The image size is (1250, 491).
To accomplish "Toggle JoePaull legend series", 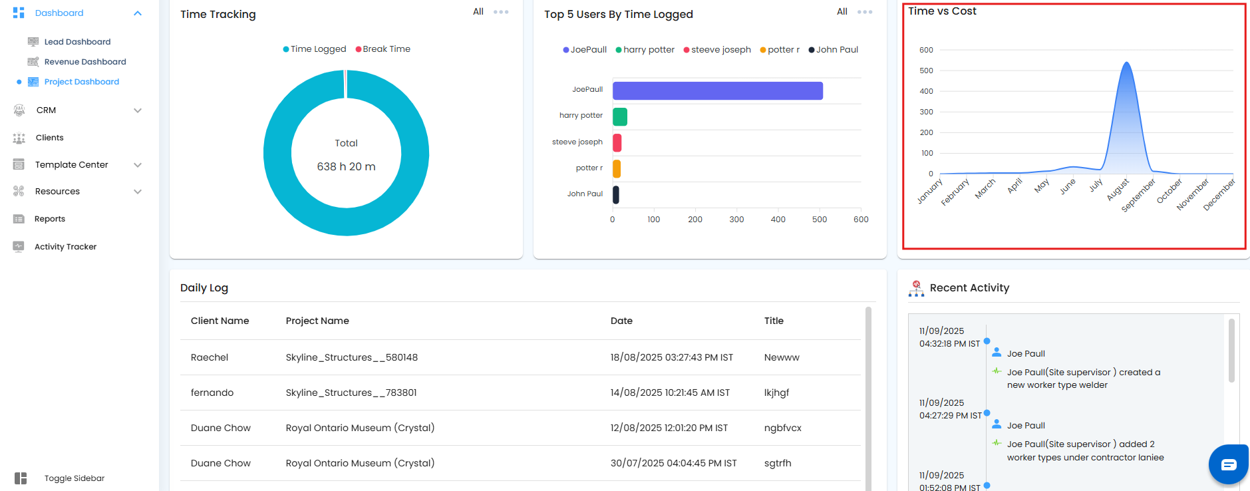I will [585, 50].
